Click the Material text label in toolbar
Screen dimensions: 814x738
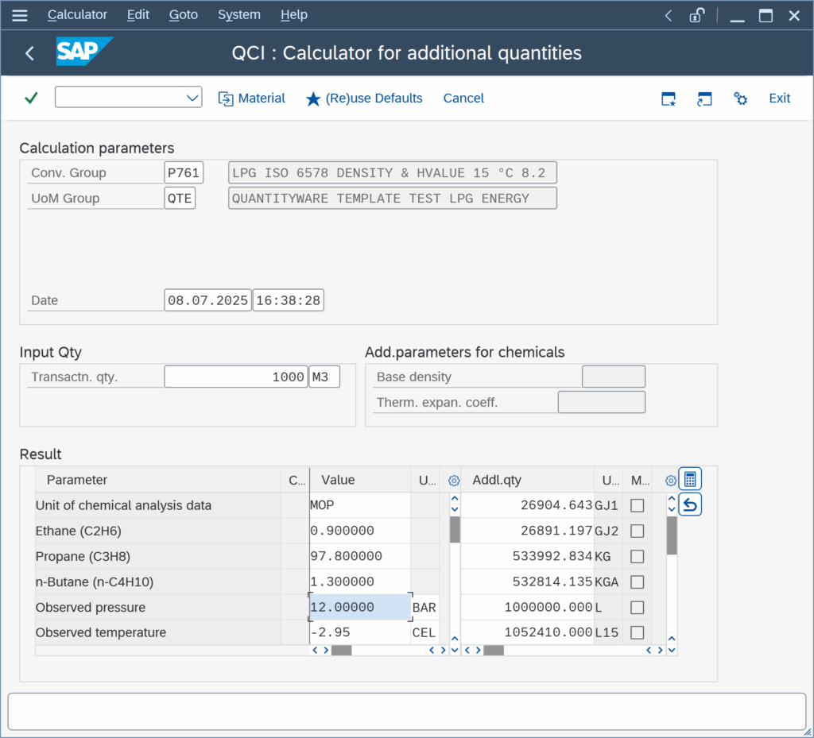pyautogui.click(x=262, y=98)
